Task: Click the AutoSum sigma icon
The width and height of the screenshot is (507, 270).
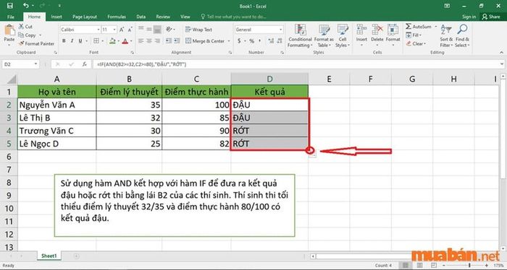Action: 408,27
